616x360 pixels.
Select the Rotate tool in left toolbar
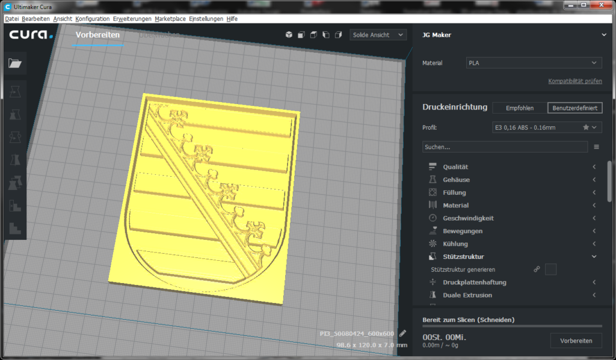tap(15, 138)
